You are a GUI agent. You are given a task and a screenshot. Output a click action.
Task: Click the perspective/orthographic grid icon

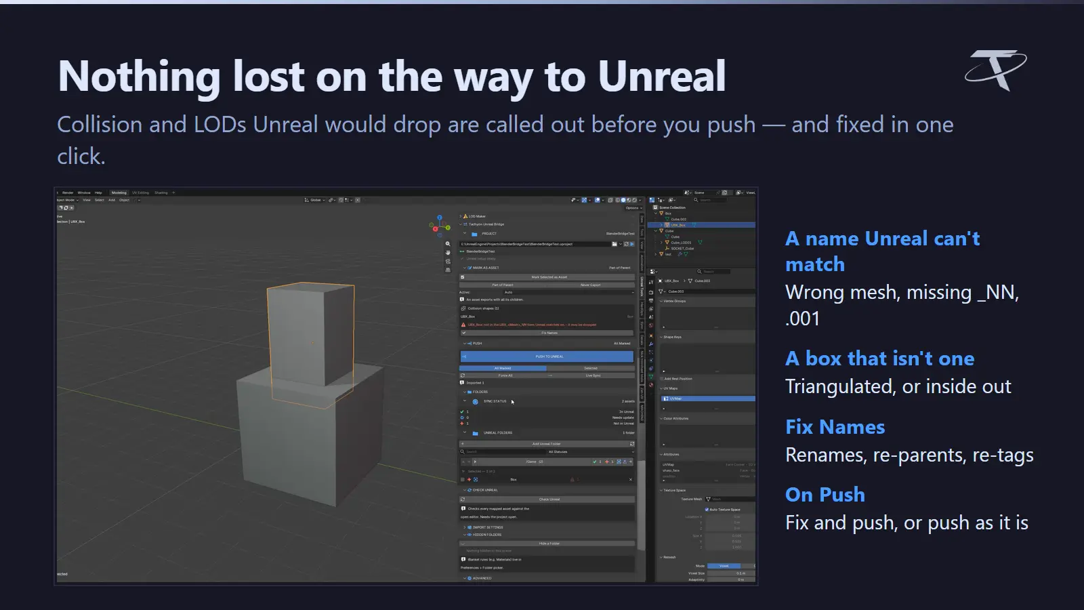pyautogui.click(x=448, y=270)
